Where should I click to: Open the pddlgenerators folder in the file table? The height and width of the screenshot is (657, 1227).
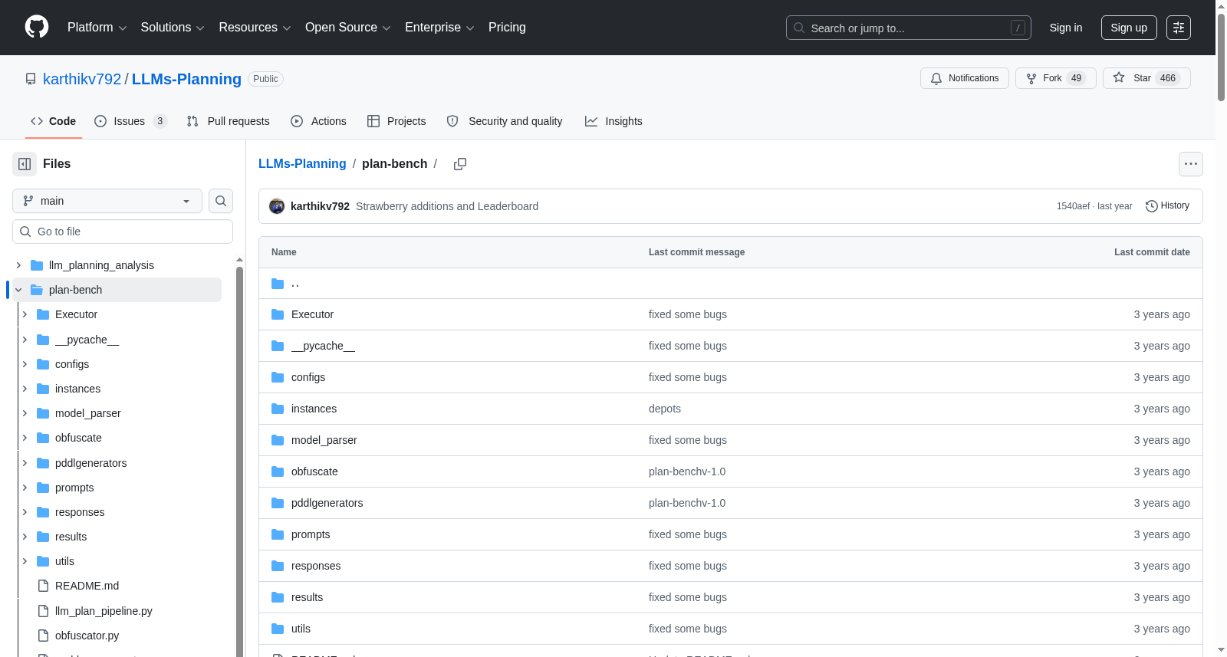(x=327, y=503)
